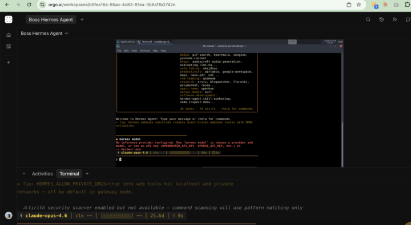Click the clock in the remote desktop panel
Viewport: 411px width, 225px height.
pyautogui.click(x=330, y=42)
